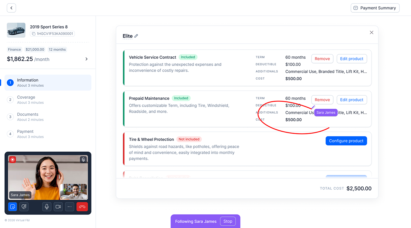This screenshot has height=228, width=411.
Task: Copy the VIN number 1HGCV1F53KA090001
Action: click(x=33, y=34)
